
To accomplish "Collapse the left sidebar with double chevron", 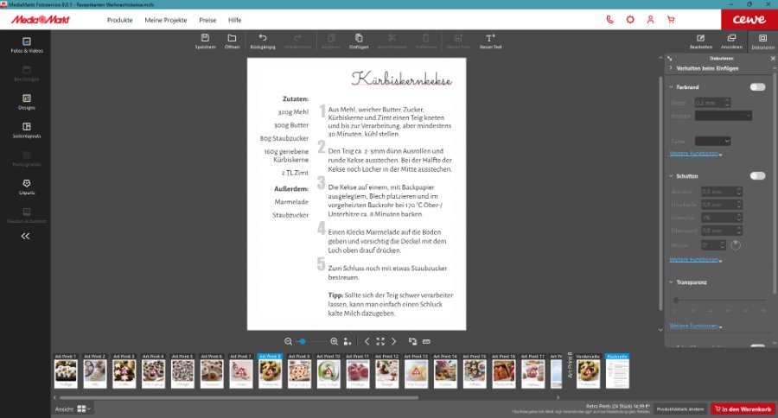I will (x=26, y=236).
